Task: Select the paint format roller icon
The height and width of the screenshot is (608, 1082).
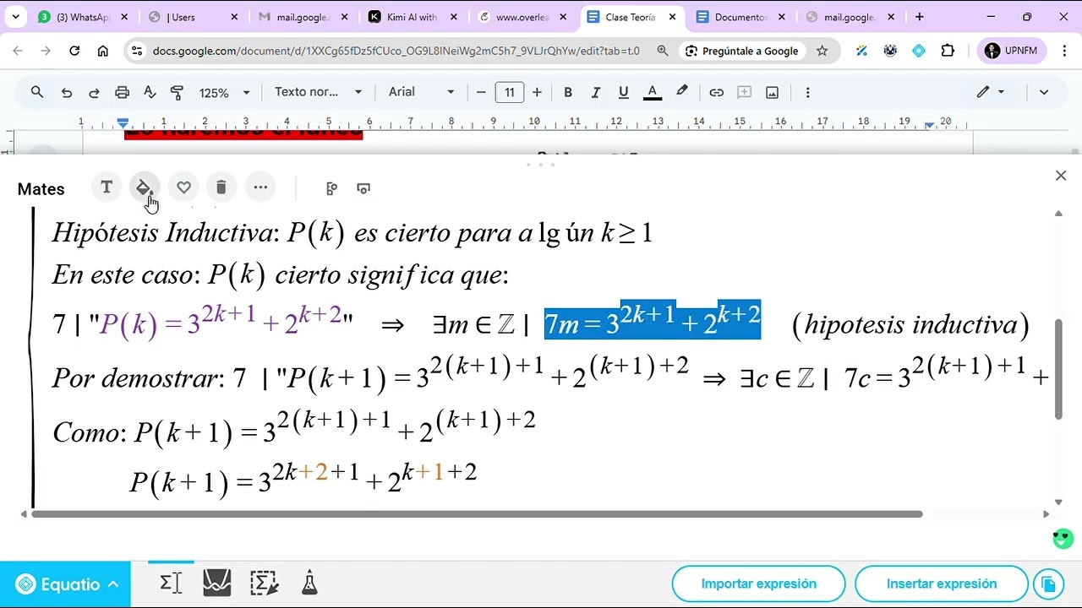Action: [x=177, y=93]
